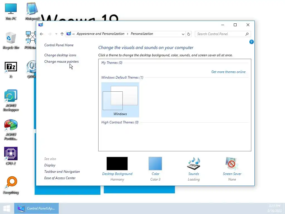Click the taskbar clock and date

coord(274,208)
